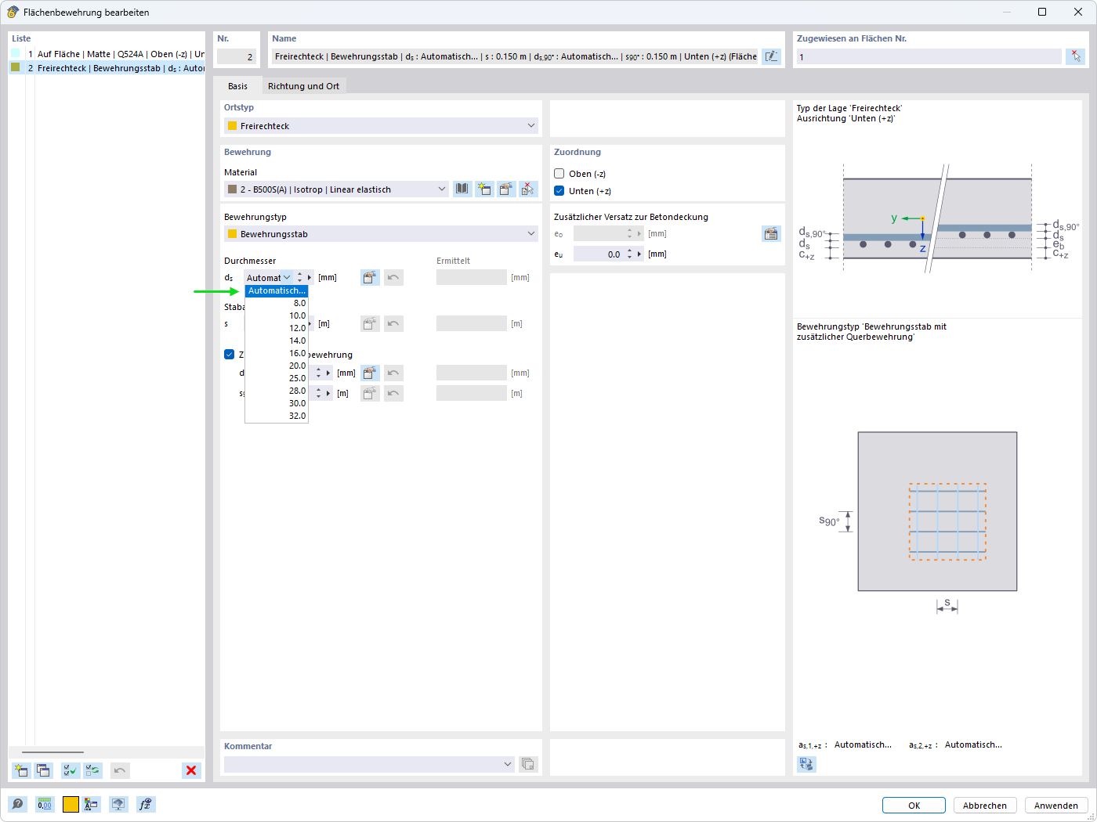The height and width of the screenshot is (822, 1097).
Task: Click the undo arrow in cross-reinforcement [m] row
Action: pos(393,393)
